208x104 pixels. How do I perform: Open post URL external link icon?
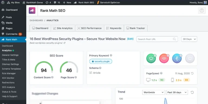tap(64, 43)
